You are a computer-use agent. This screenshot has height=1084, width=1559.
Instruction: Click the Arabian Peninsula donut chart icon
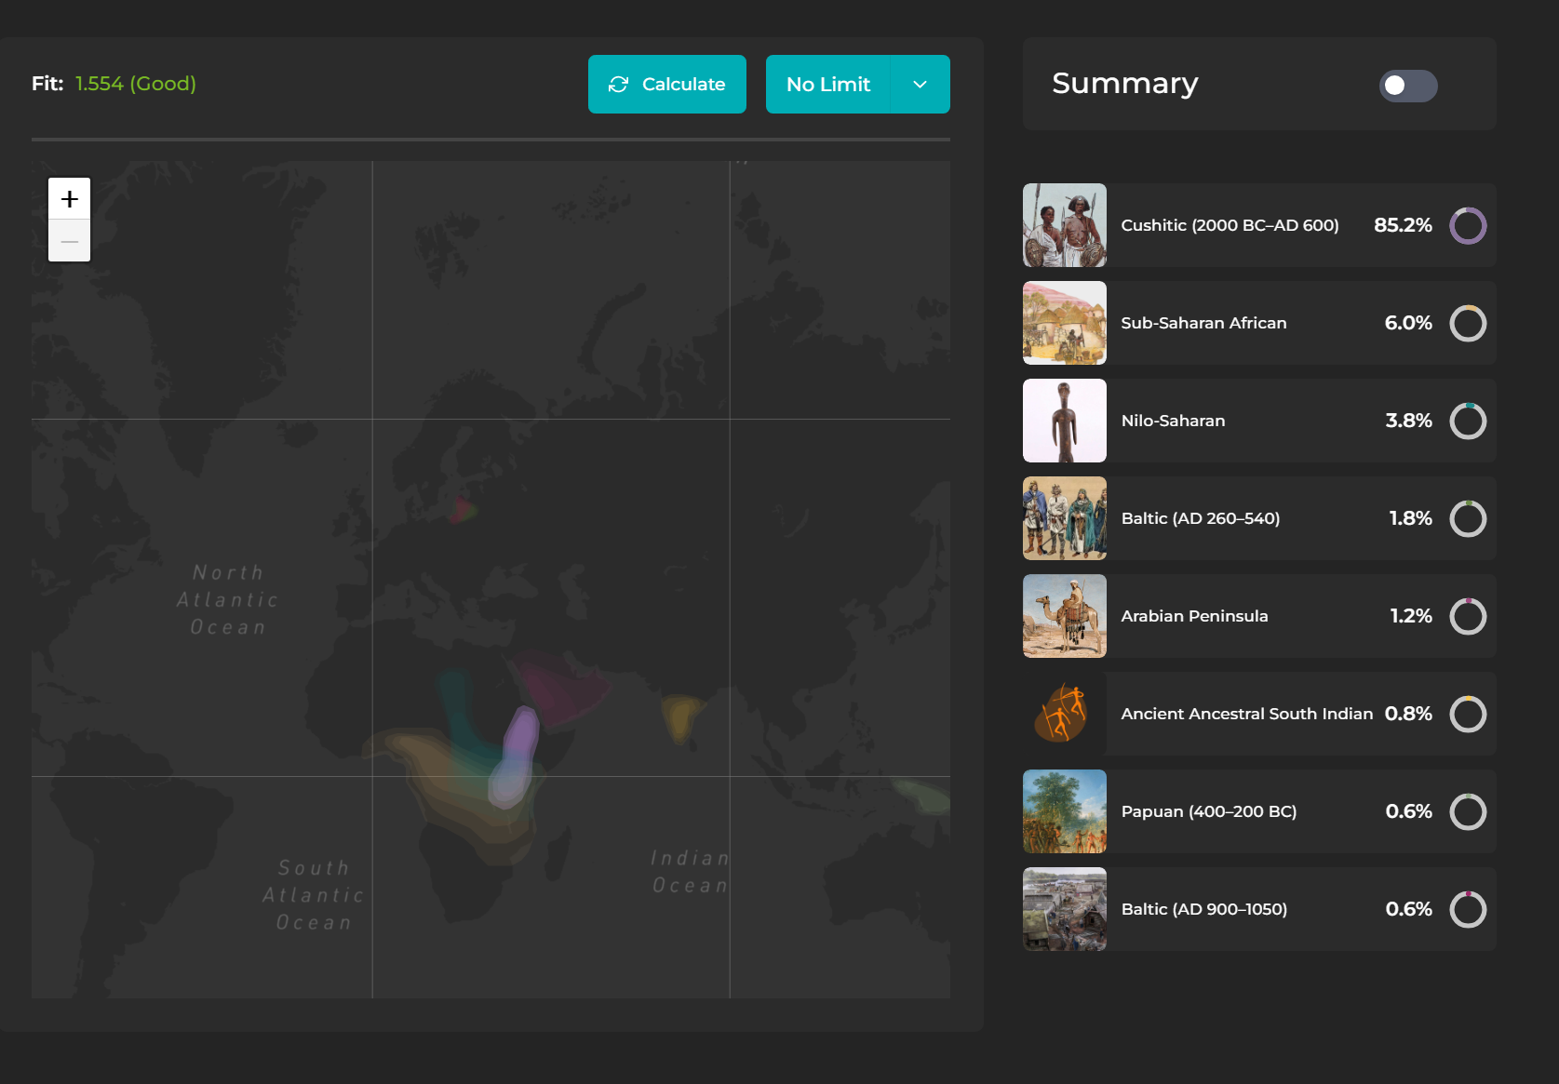[x=1467, y=617]
